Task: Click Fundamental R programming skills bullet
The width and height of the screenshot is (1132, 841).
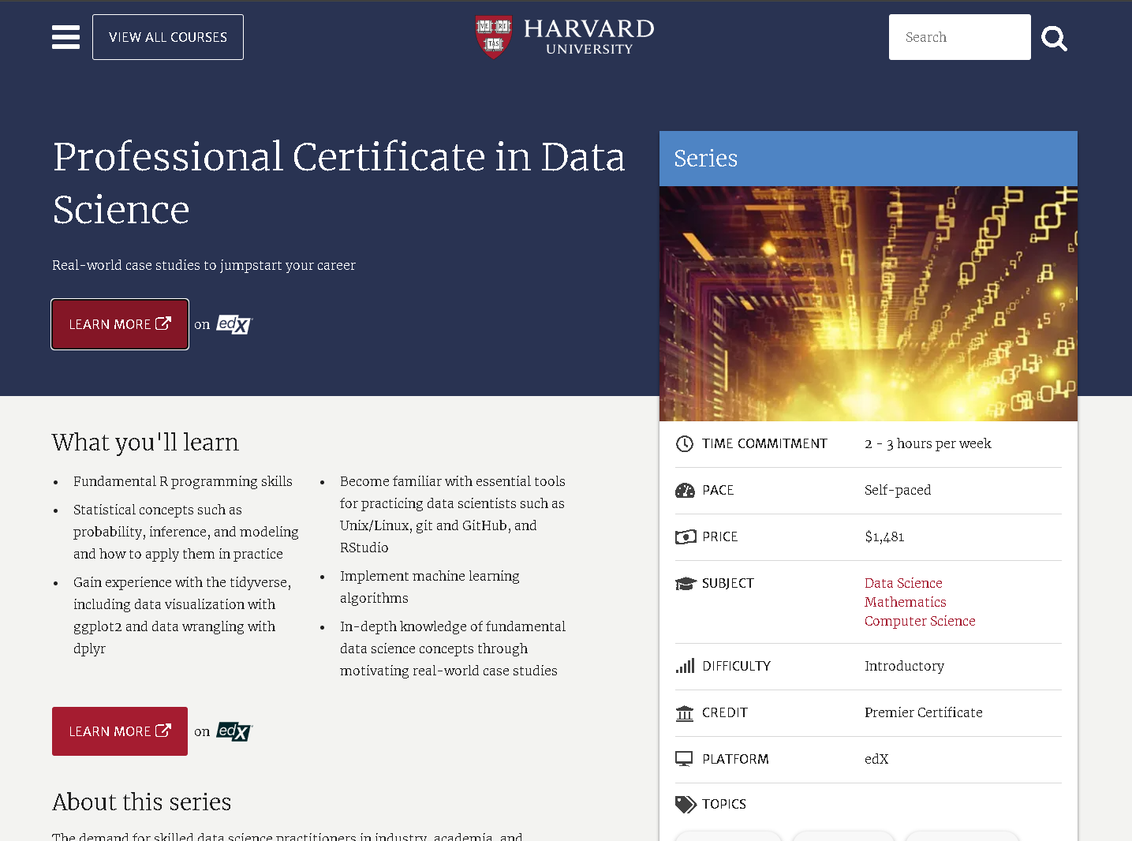Action: [x=183, y=481]
